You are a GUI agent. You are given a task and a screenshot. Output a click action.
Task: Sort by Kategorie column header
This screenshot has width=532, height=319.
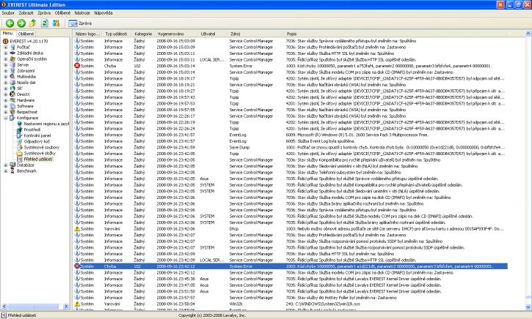(x=143, y=34)
